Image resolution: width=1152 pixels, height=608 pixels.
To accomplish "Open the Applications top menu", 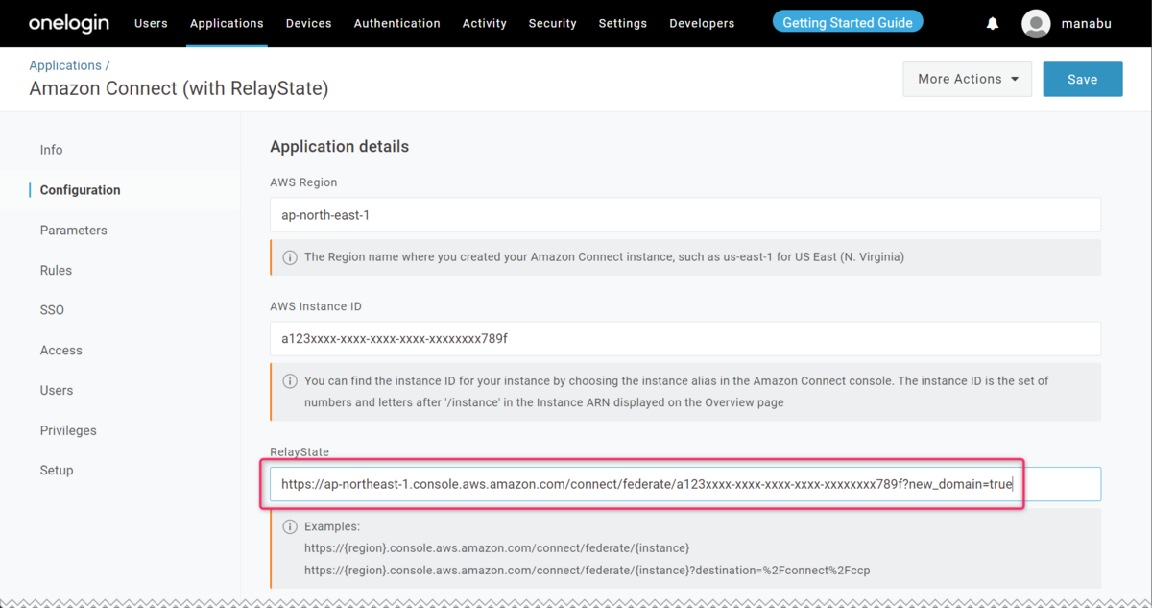I will coord(227,23).
